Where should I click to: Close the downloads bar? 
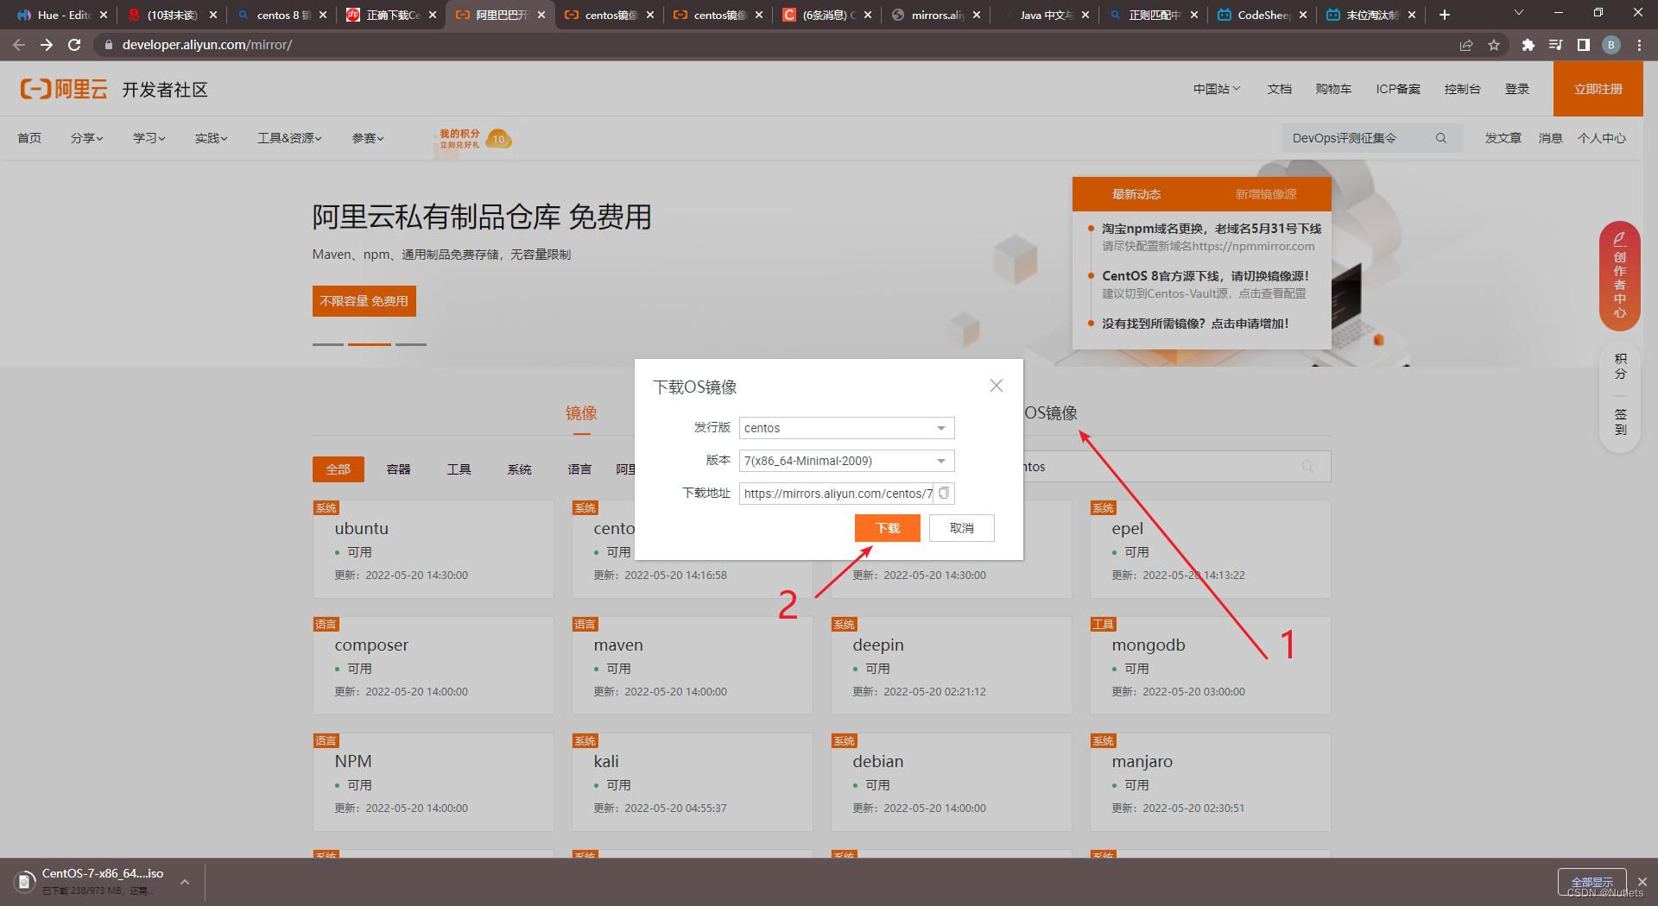pyautogui.click(x=1642, y=882)
